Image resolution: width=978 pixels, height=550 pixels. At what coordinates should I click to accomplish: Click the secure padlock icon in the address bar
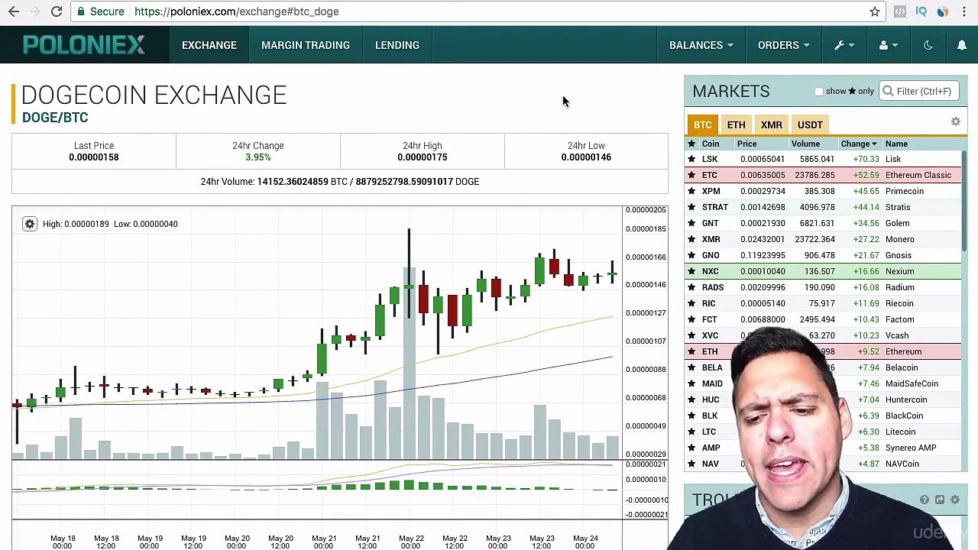point(81,11)
